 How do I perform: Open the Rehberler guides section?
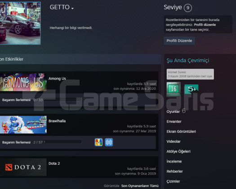tap(174, 171)
